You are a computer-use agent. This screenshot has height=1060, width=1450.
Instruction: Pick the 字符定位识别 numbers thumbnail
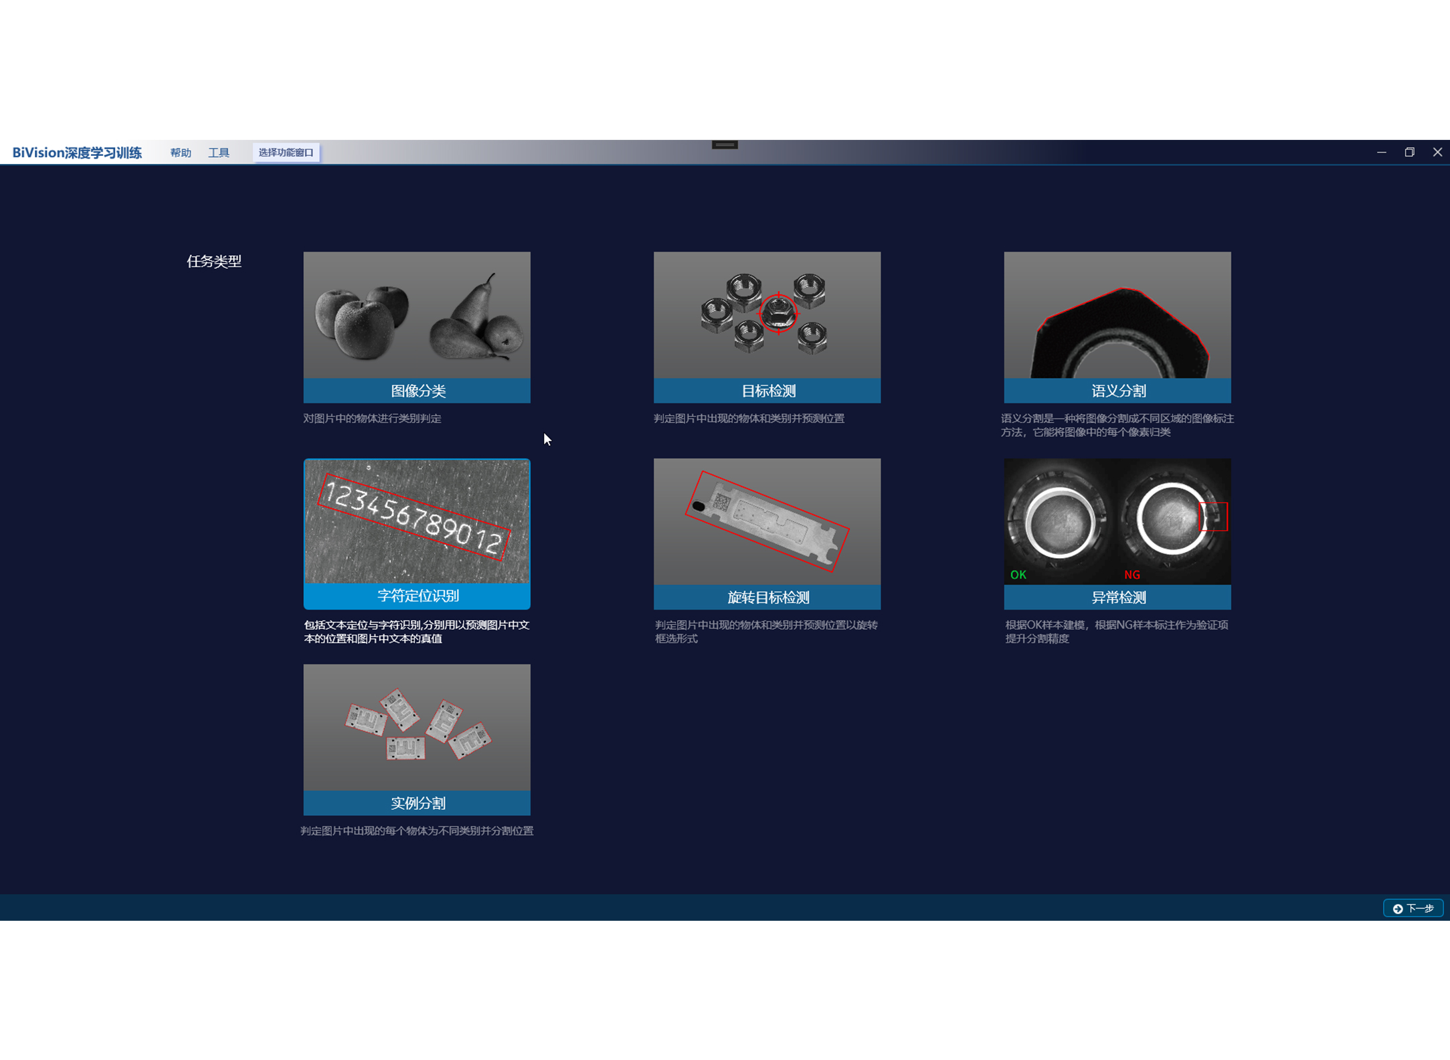click(416, 521)
